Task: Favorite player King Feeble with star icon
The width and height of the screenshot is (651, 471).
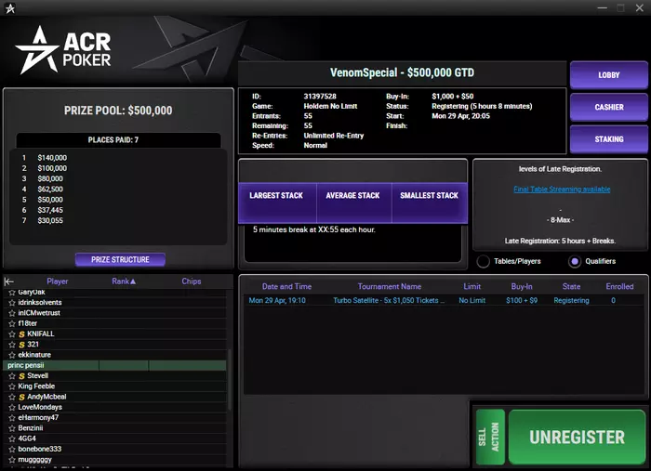Action: coord(12,386)
